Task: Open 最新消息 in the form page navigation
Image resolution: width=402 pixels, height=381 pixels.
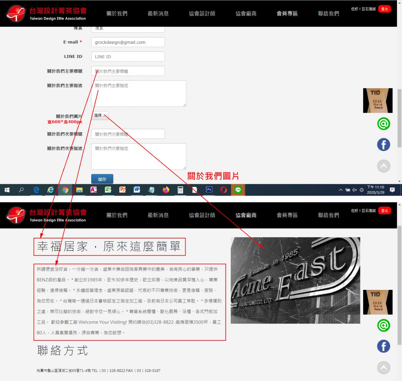Action: click(158, 13)
